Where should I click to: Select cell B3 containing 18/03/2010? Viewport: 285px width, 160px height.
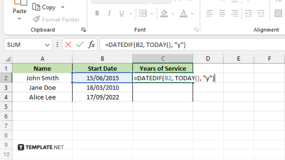[102, 88]
